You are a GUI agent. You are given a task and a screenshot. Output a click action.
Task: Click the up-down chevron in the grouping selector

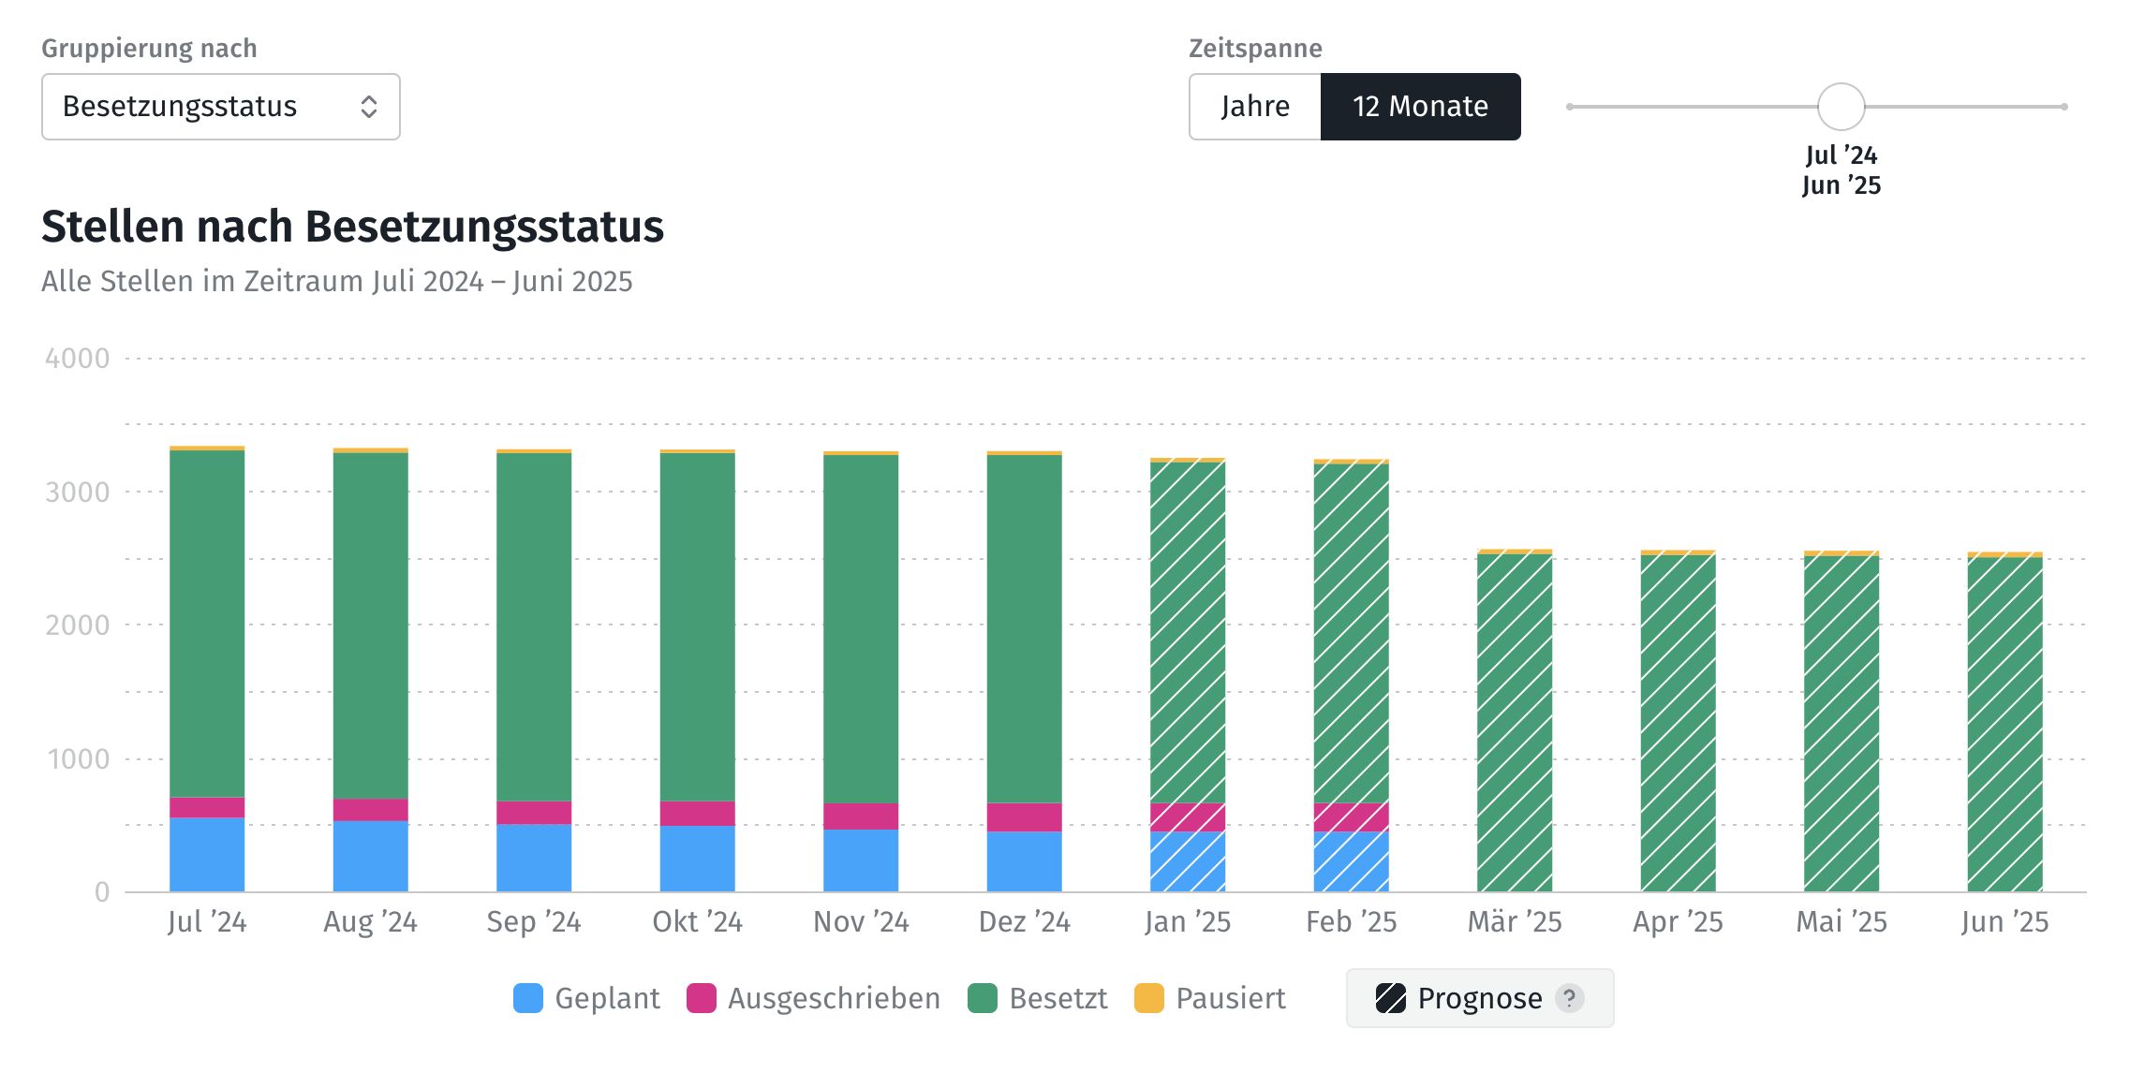tap(369, 107)
